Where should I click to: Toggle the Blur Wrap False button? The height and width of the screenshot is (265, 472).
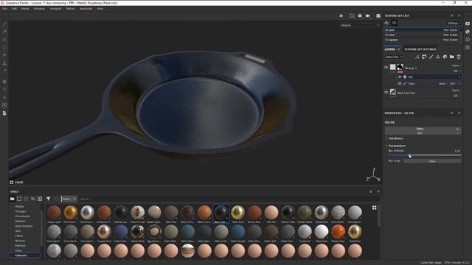(x=432, y=161)
